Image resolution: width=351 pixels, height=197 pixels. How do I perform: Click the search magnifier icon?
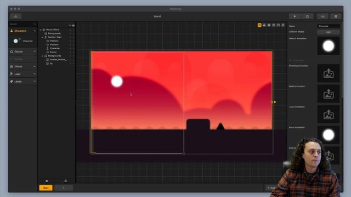[x=35, y=24]
